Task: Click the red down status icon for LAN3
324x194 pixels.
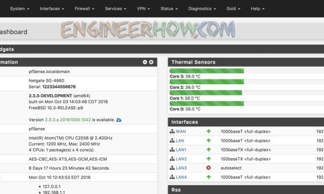Action: (x=208, y=168)
